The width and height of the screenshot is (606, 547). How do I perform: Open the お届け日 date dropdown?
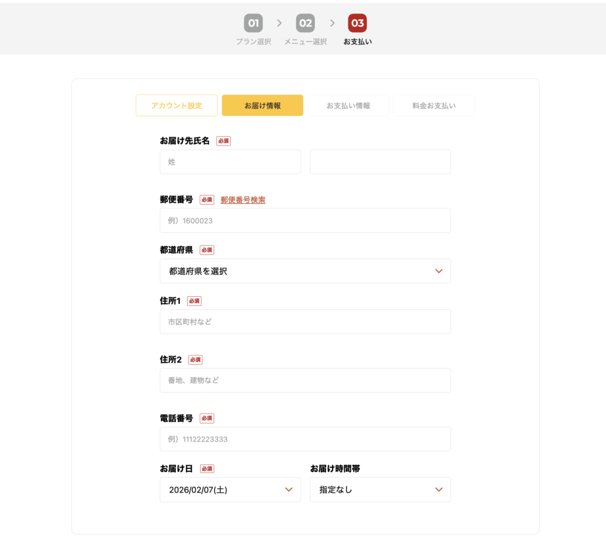pyautogui.click(x=230, y=490)
